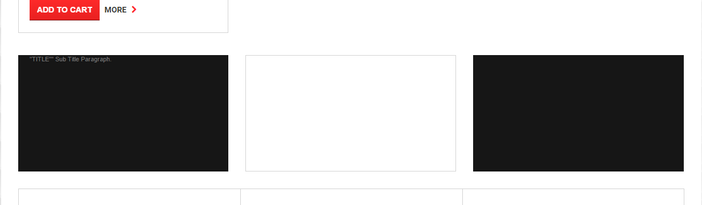Open the MORE link beside Add to Cart

coord(116,10)
